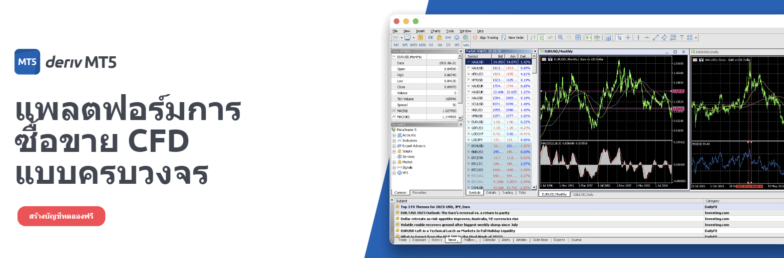Click the chart screenshot camera icon
This screenshot has width=784, height=258.
pyautogui.click(x=608, y=37)
